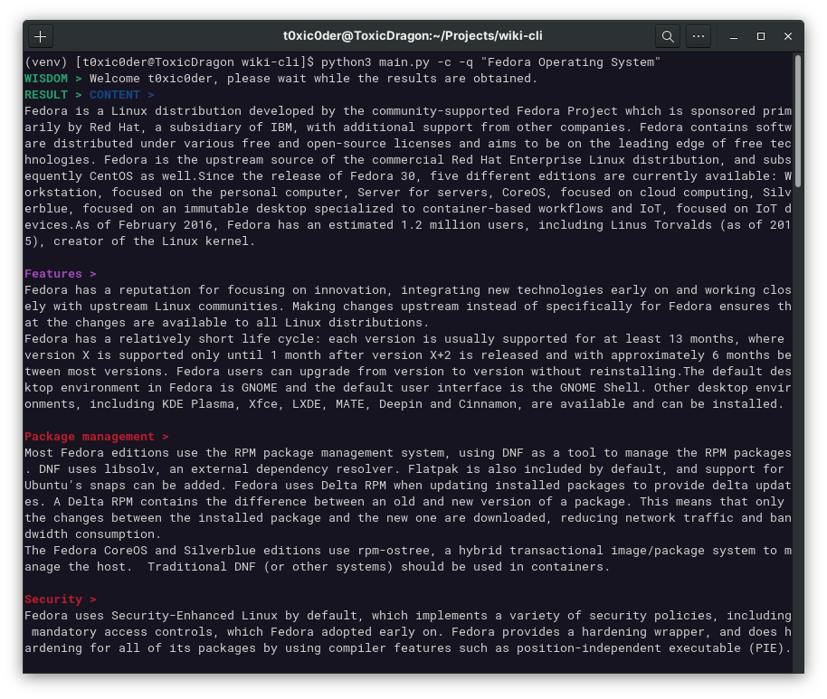Open a new terminal tab with plus icon
This screenshot has height=699, width=827.
coord(41,36)
